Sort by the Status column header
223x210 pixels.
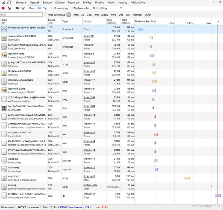point(54,21)
